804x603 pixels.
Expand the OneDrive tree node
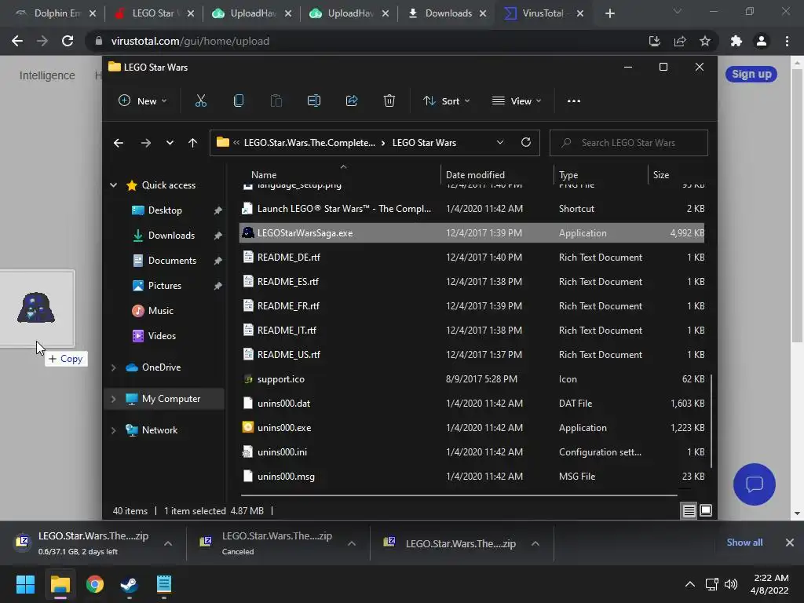(113, 367)
